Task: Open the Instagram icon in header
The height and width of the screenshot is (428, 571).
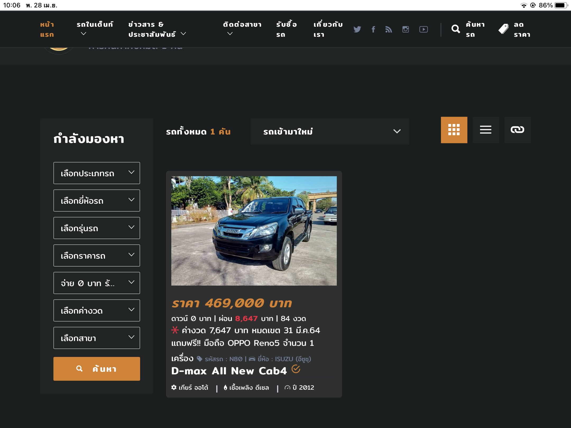Action: pyautogui.click(x=406, y=29)
